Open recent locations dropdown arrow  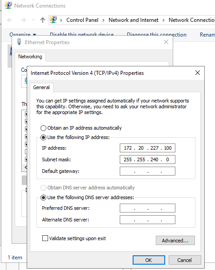(x=33, y=20)
